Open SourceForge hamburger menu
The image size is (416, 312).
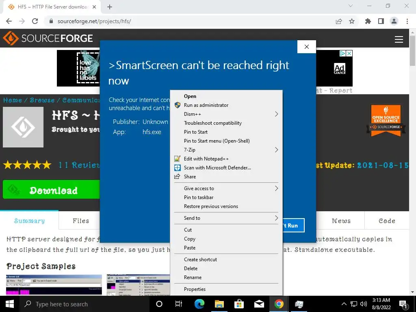coord(399,39)
